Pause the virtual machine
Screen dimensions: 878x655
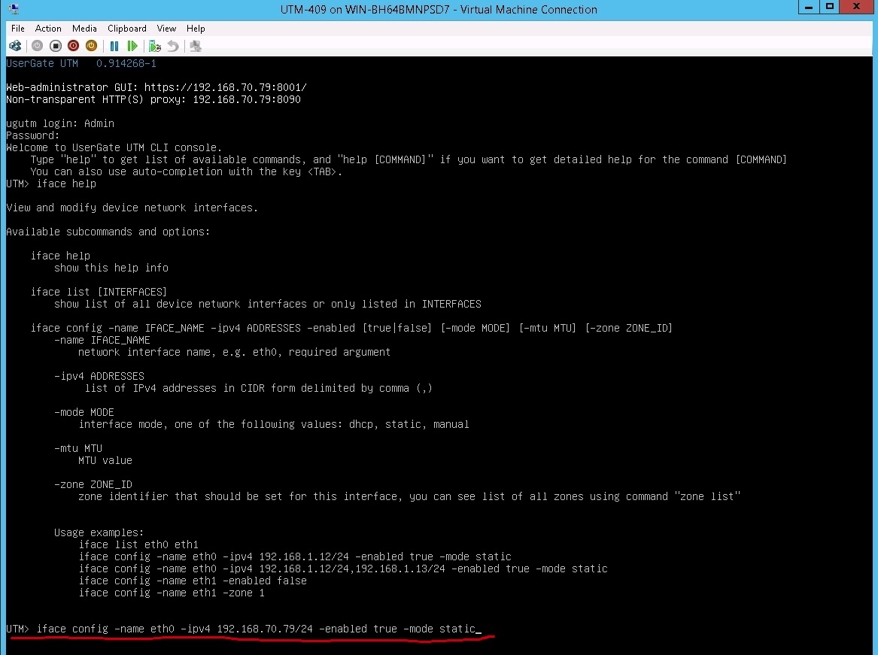(x=114, y=46)
